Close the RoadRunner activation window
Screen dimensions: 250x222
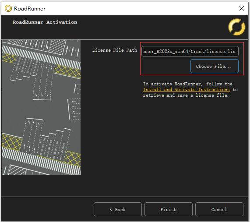coord(242,8)
